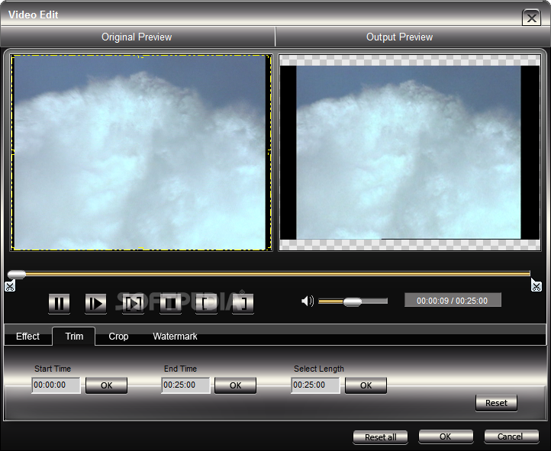Go to the Watermark tab

tap(175, 337)
